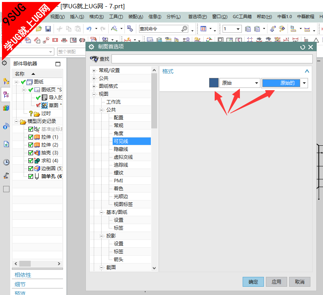Click the object properties icon before command finder

point(130,29)
